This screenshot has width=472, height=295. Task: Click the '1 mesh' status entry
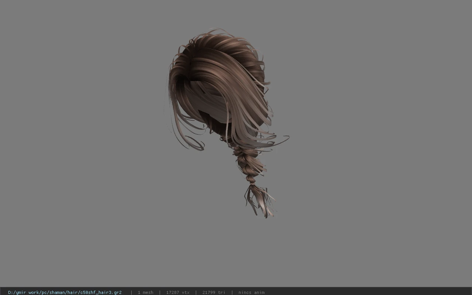click(x=145, y=292)
